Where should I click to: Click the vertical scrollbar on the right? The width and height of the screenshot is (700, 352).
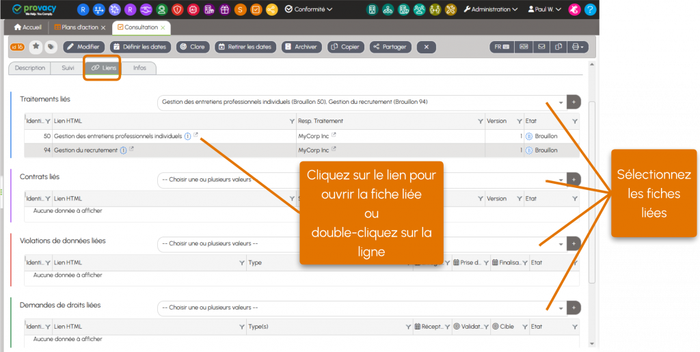[x=592, y=192]
